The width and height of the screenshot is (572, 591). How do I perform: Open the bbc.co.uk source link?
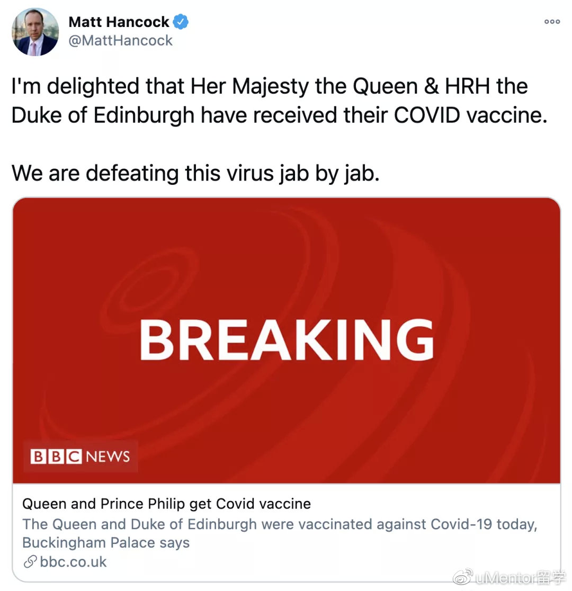(x=73, y=562)
